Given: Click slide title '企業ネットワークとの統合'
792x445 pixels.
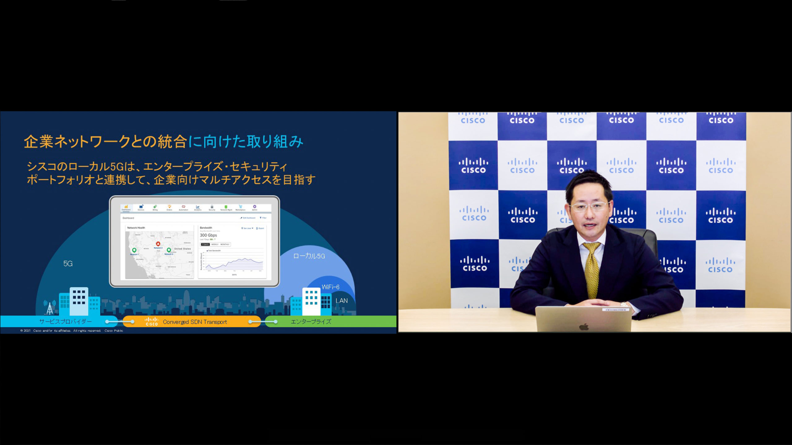Looking at the screenshot, I should click(x=105, y=142).
